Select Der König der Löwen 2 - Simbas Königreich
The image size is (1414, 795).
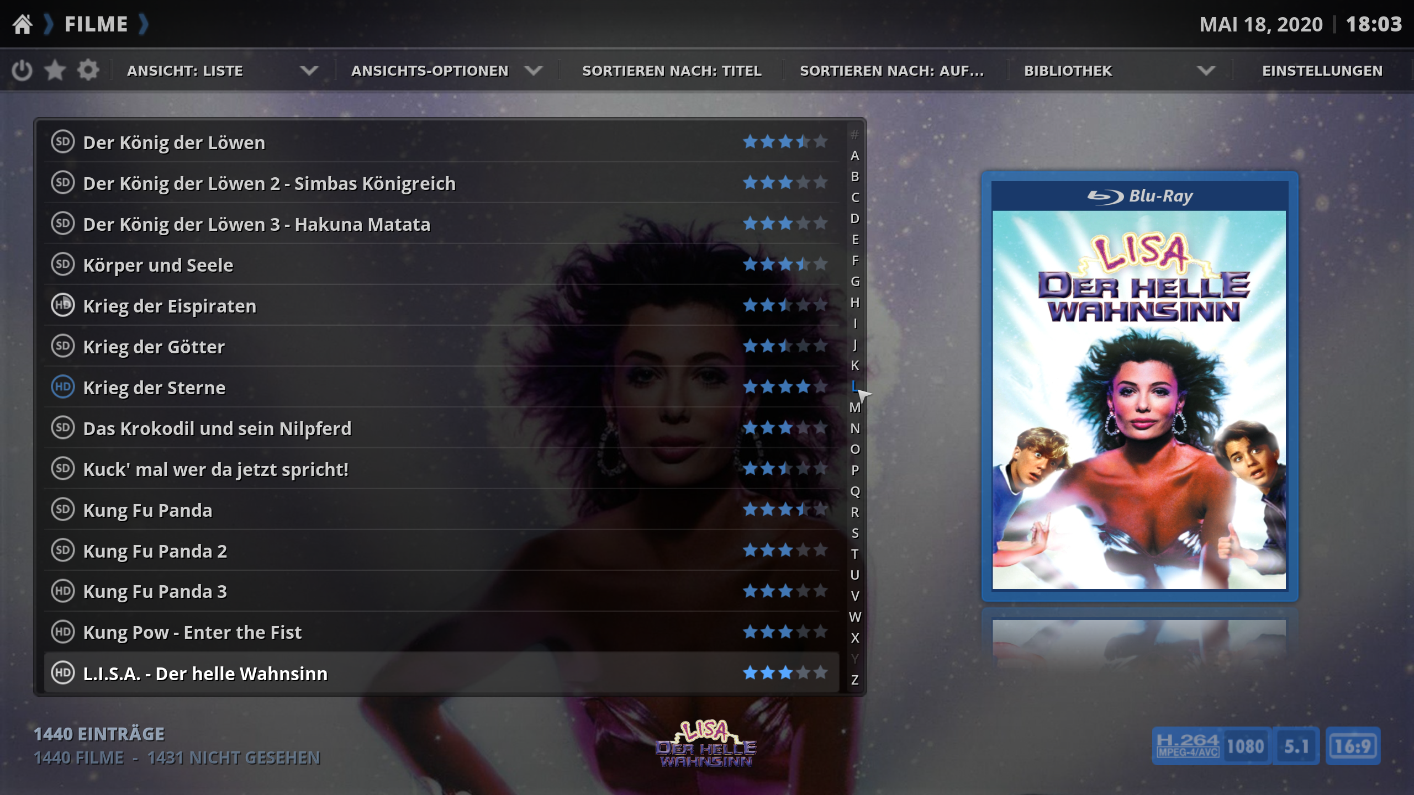click(x=442, y=183)
